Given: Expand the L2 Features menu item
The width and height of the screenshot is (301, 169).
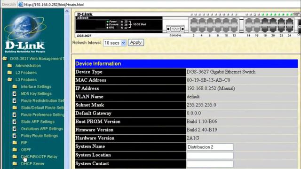Looking at the screenshot, I should point(26,73).
